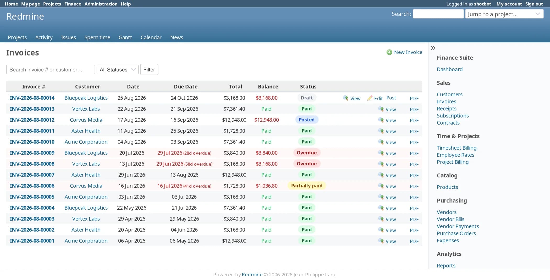
Task: Click the view icon for INV-2026-08-00010
Action: click(x=381, y=142)
